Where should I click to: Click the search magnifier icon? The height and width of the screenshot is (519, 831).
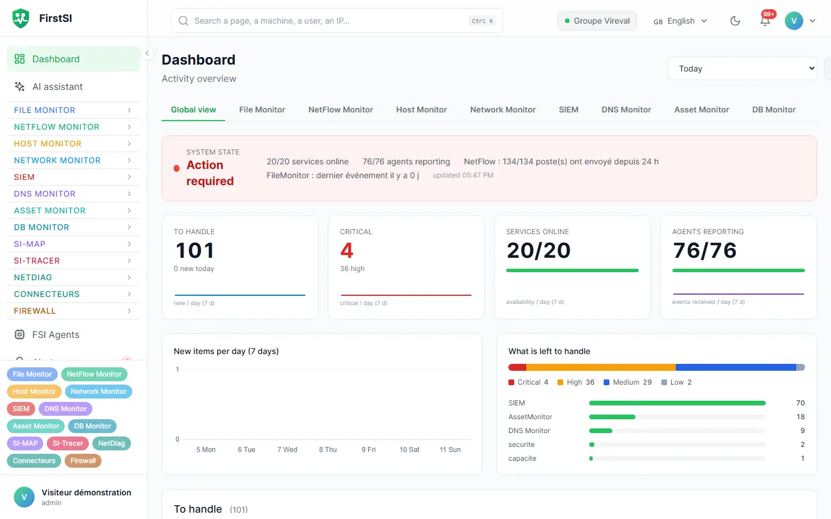coord(184,21)
